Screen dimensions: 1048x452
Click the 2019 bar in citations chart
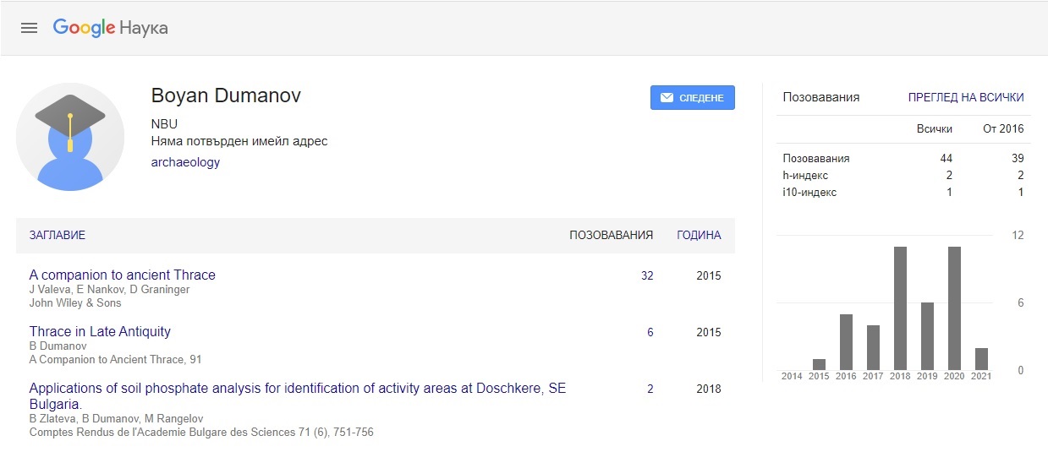tap(927, 336)
